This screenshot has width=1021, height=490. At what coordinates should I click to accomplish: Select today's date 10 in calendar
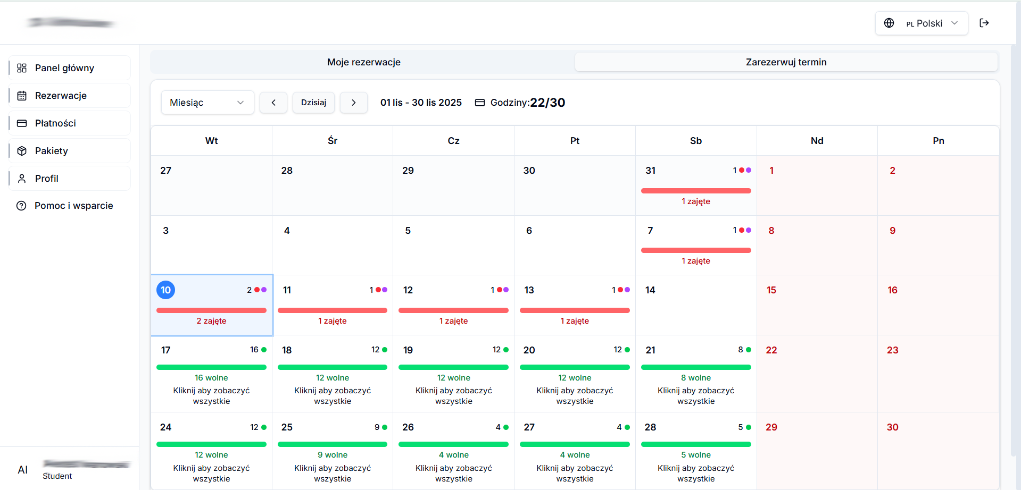[165, 290]
